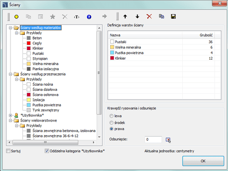This screenshot has height=171, width=228.
Task: Click the copy layers icon in right toolbar
Action: click(x=161, y=16)
